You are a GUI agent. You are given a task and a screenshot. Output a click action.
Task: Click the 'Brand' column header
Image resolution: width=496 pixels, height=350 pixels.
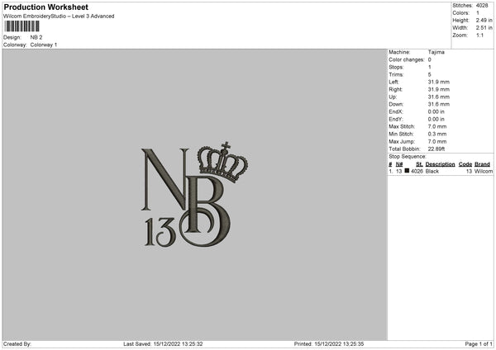pyautogui.click(x=482, y=164)
